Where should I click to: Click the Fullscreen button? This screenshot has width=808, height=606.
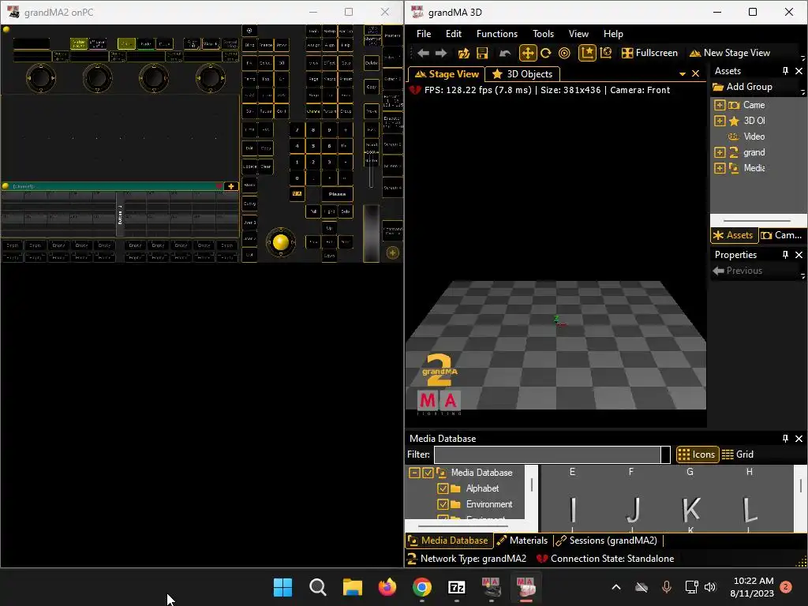649,53
